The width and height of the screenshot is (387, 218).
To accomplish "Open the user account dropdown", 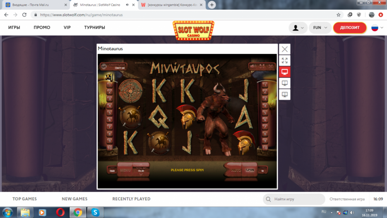I will click(x=298, y=28).
